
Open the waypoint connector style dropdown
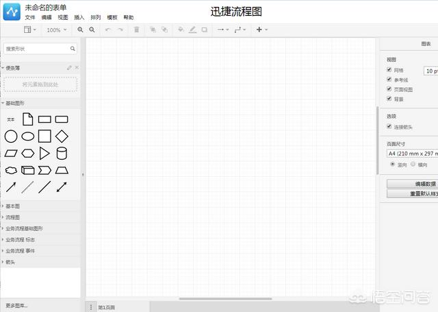[240, 29]
